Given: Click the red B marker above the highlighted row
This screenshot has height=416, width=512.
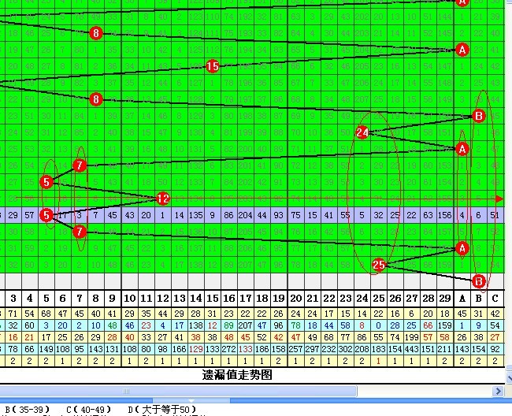Looking at the screenshot, I should point(478,116).
